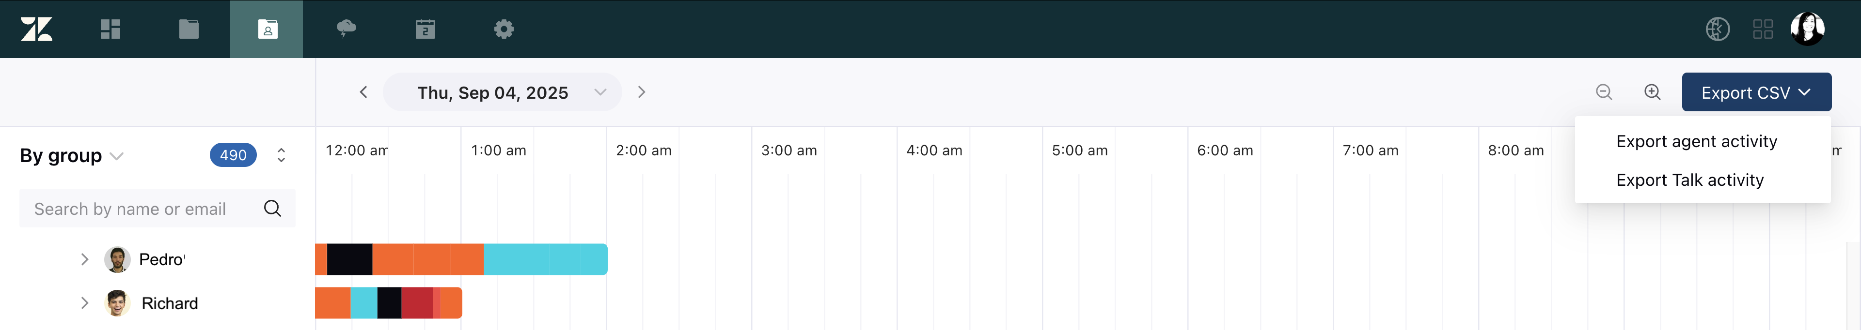
Task: Open the products grid icon
Action: coord(1763,29)
